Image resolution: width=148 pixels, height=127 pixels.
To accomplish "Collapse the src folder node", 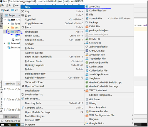I will coord(8,32).
